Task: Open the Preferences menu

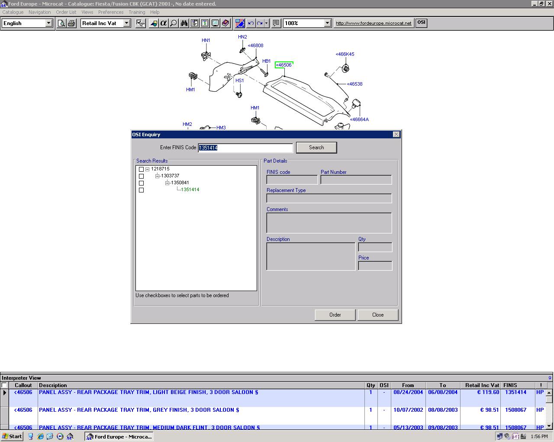Action: tap(111, 12)
